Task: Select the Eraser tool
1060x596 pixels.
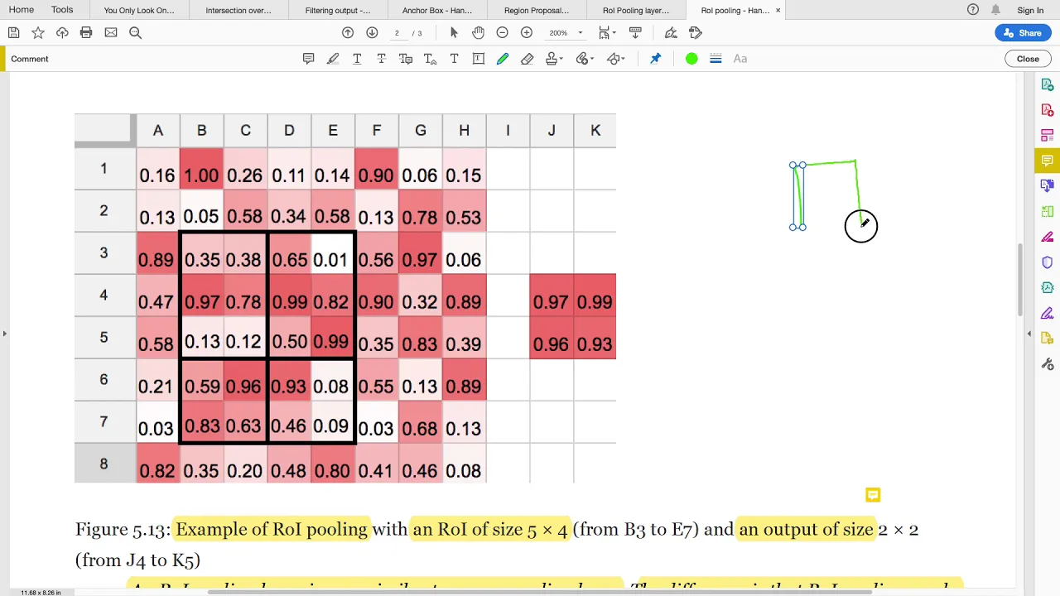Action: pos(527,59)
